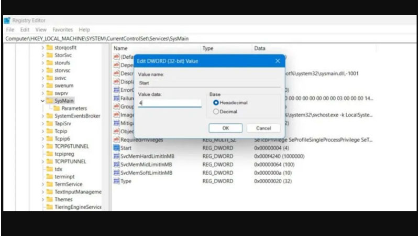Click the 0x00000020 (32) data value
Screen dimensions: 419x236
[x=273, y=181]
